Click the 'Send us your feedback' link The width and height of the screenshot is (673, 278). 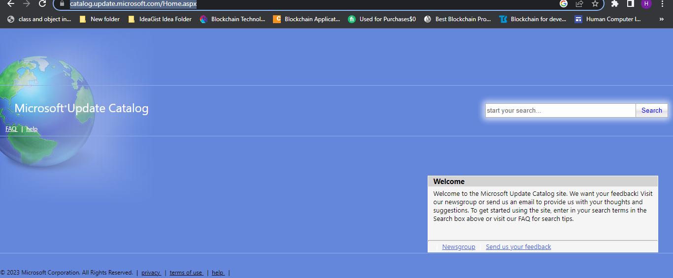pyautogui.click(x=518, y=247)
